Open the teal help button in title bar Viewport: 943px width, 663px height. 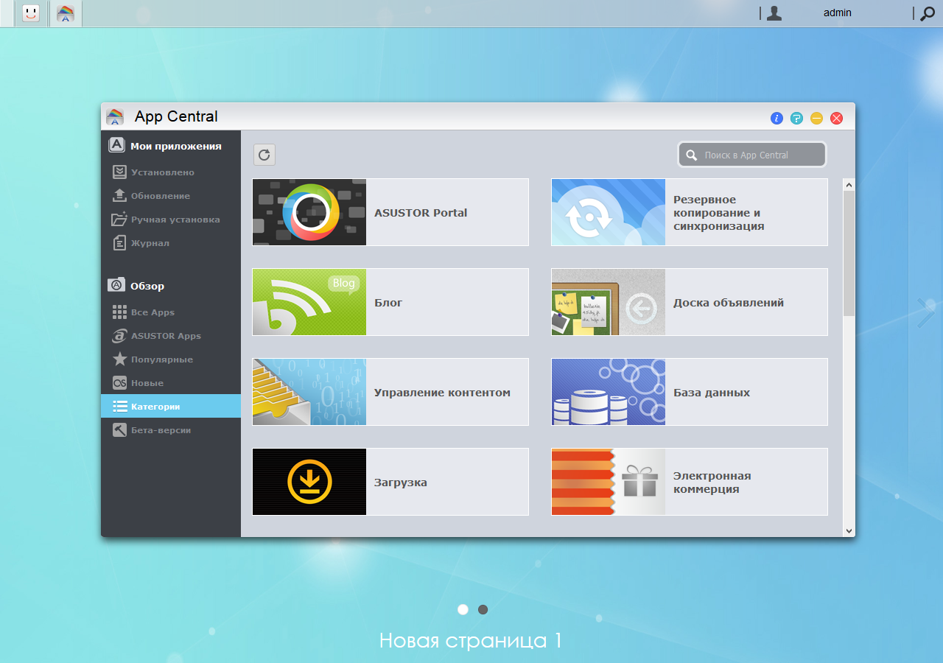796,118
